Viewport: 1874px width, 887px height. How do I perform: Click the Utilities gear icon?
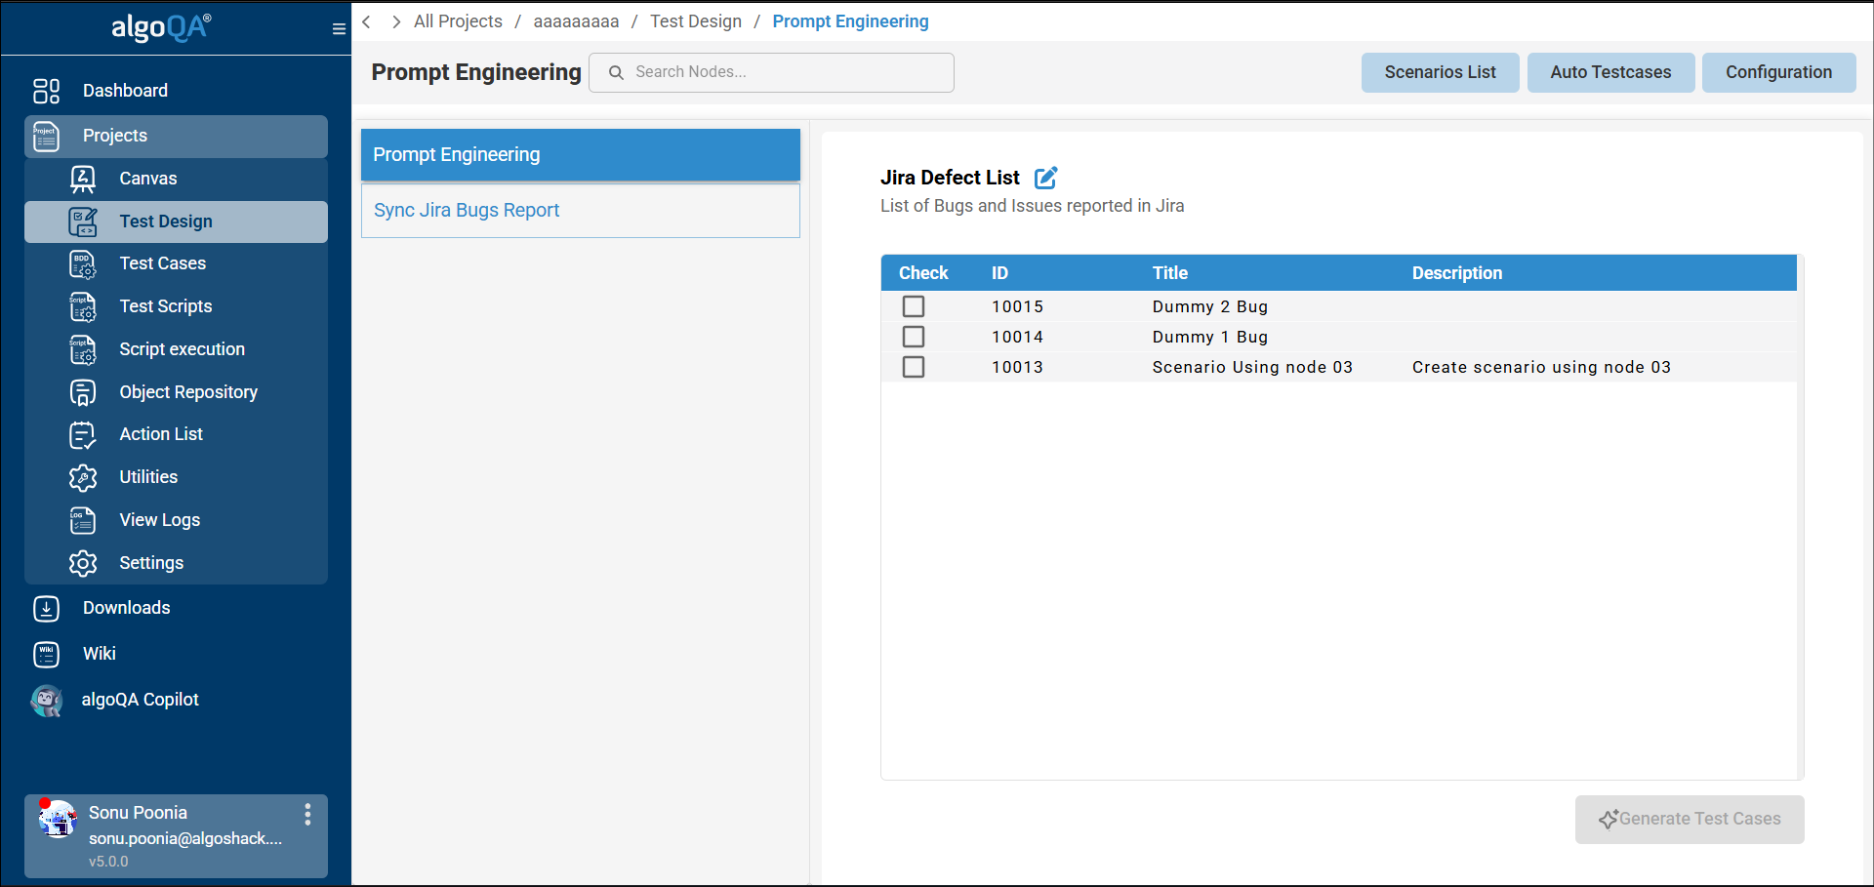pos(83,477)
